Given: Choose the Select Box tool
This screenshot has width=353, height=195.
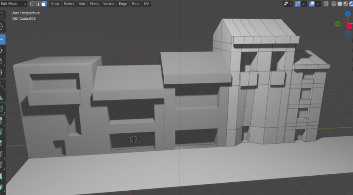Looking at the screenshot, I should (1, 16).
